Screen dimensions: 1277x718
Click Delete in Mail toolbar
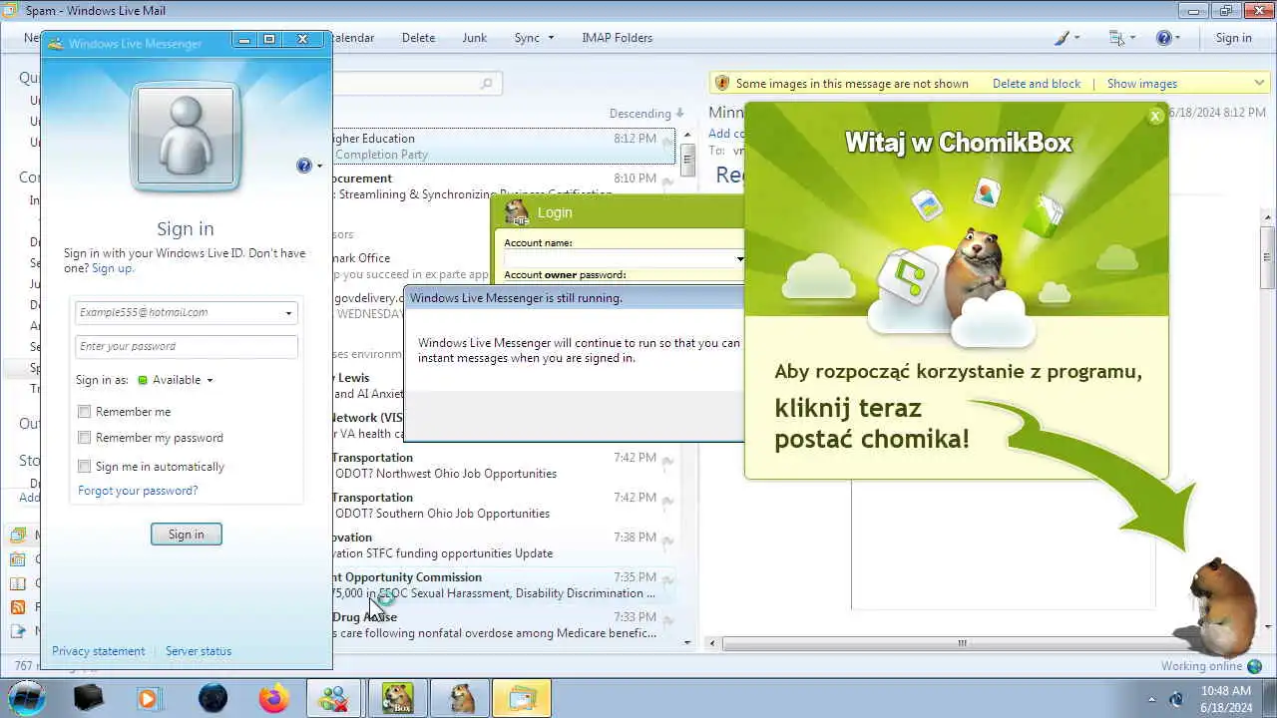(418, 38)
